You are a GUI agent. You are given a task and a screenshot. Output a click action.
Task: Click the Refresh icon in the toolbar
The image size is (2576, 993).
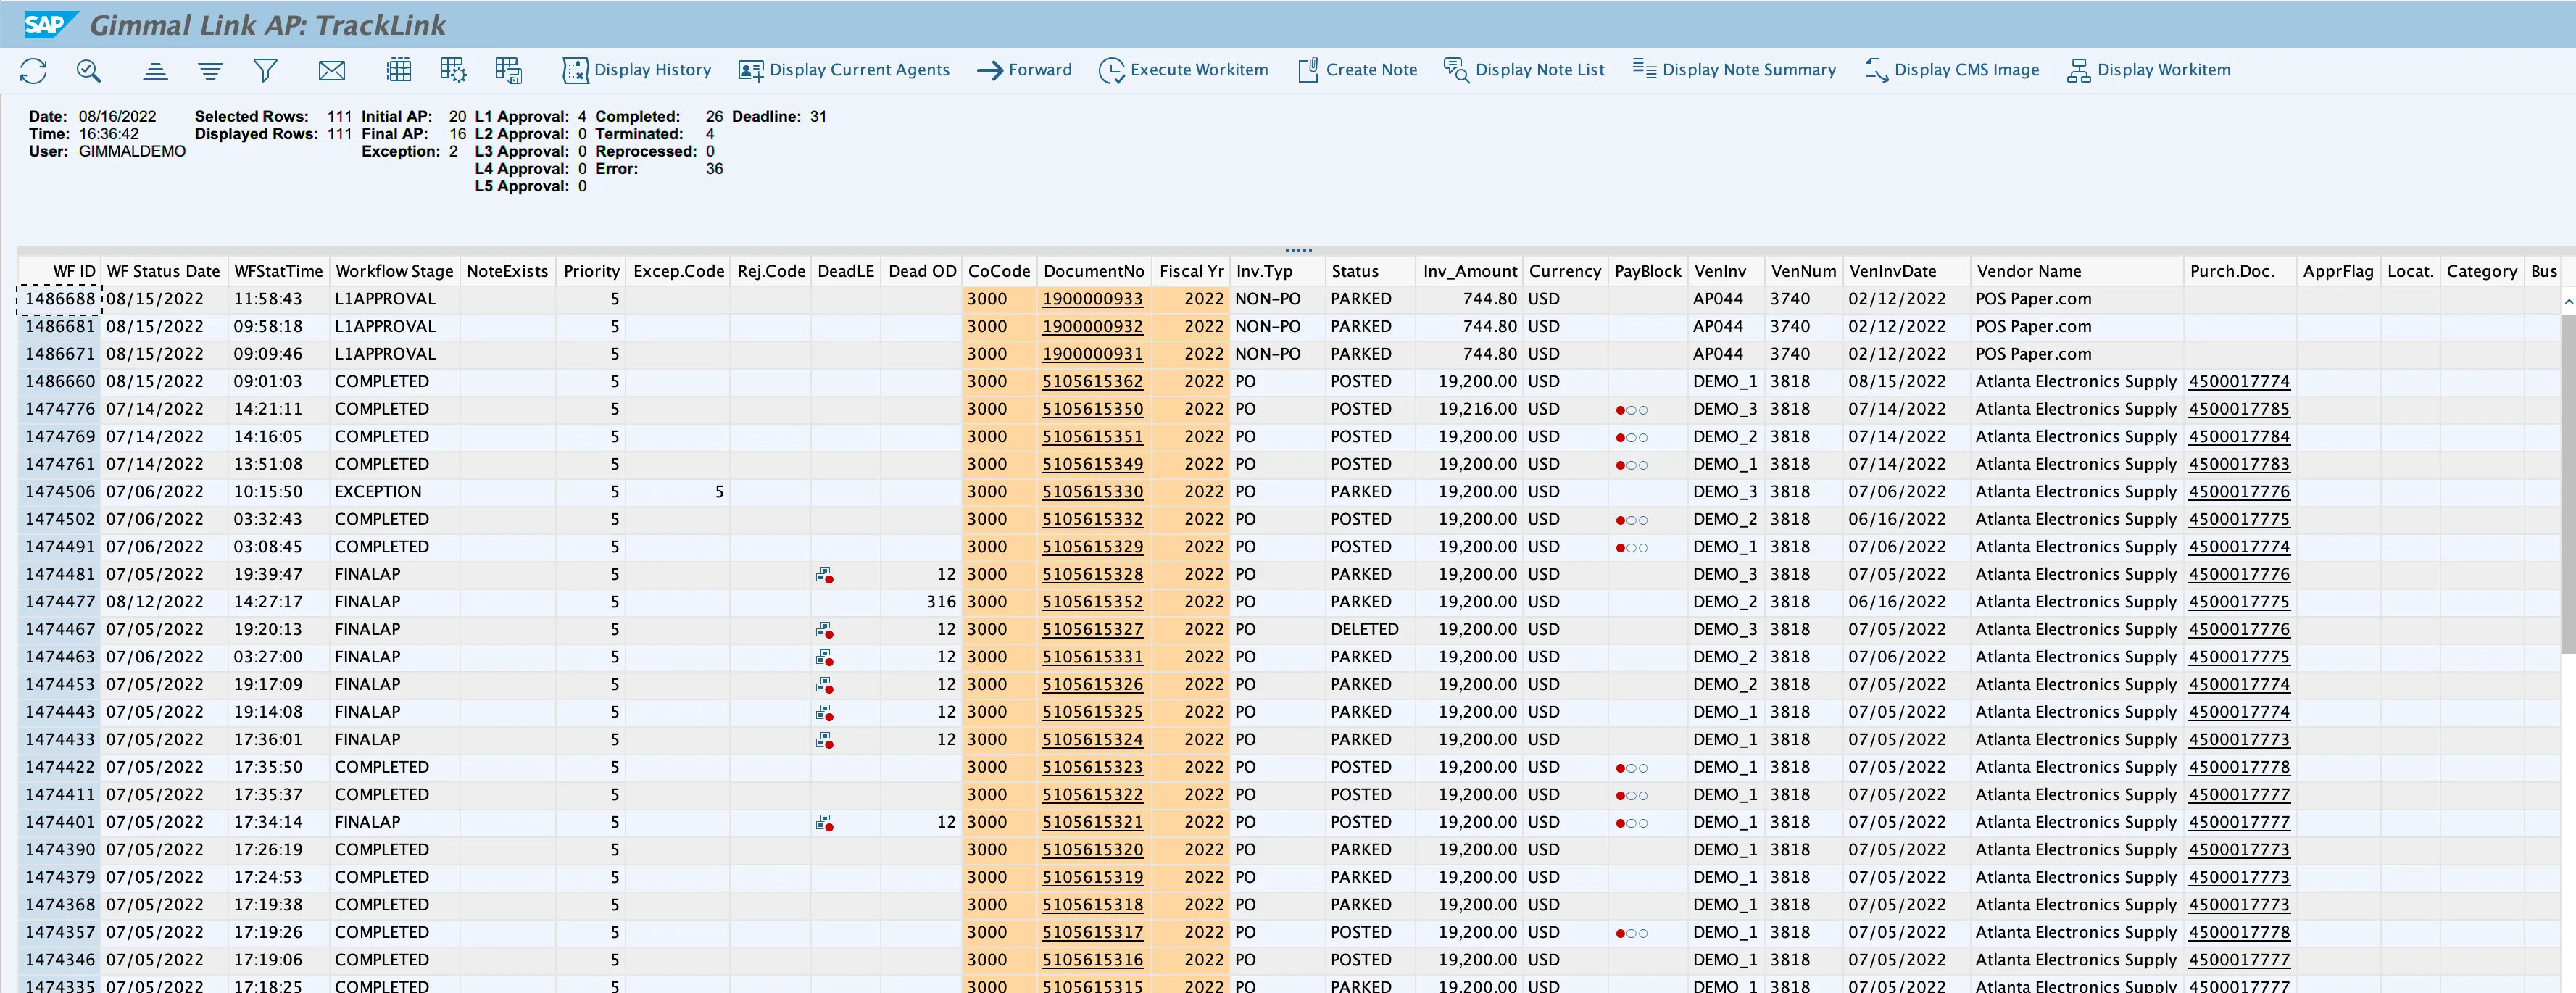[x=33, y=70]
